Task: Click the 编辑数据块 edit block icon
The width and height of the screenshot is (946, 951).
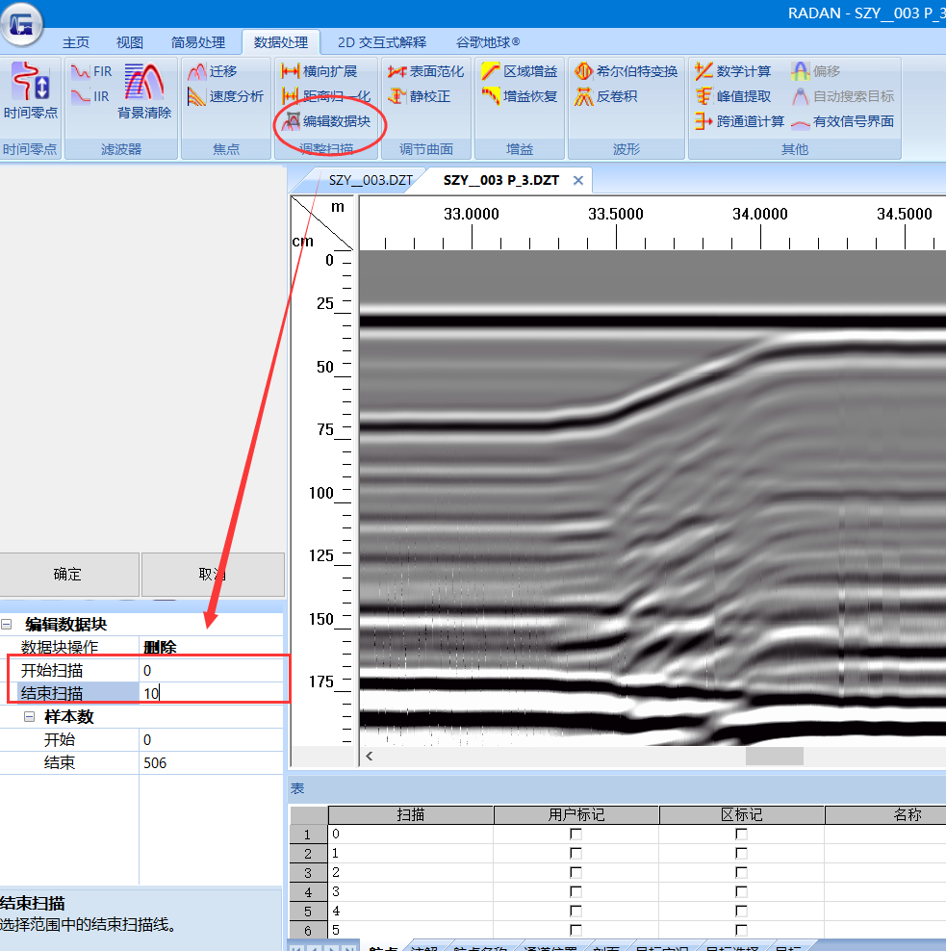Action: coord(326,121)
